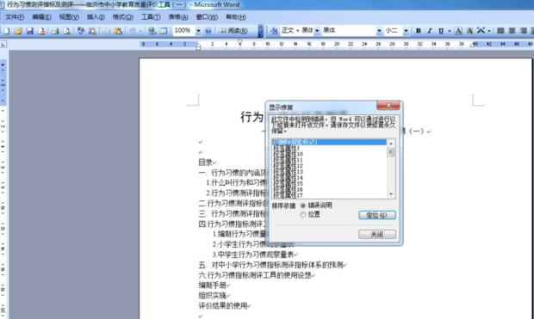Open the font size dropdown 小二
534x319 pixels.
406,31
